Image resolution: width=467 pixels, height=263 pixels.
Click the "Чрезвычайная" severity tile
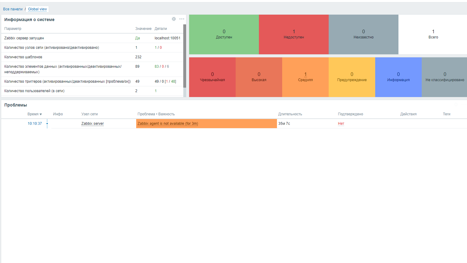coord(212,77)
